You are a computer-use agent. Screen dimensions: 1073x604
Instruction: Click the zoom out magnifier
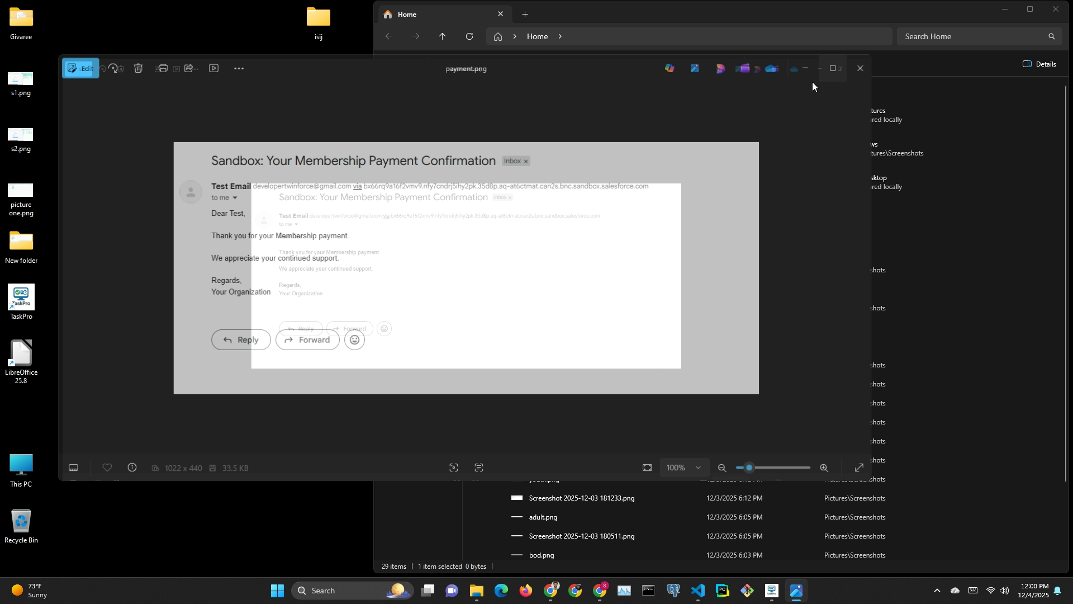(x=722, y=468)
